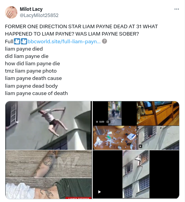Image resolution: width=185 pixels, height=202 pixels.
Task: Click the uppercase headline tweet text
Action: (x=81, y=30)
